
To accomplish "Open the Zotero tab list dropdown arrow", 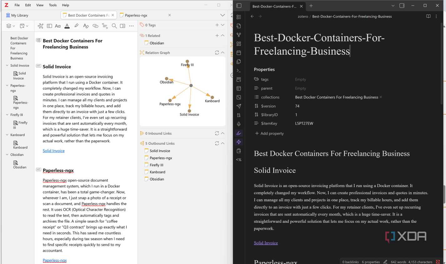I will [222, 15].
